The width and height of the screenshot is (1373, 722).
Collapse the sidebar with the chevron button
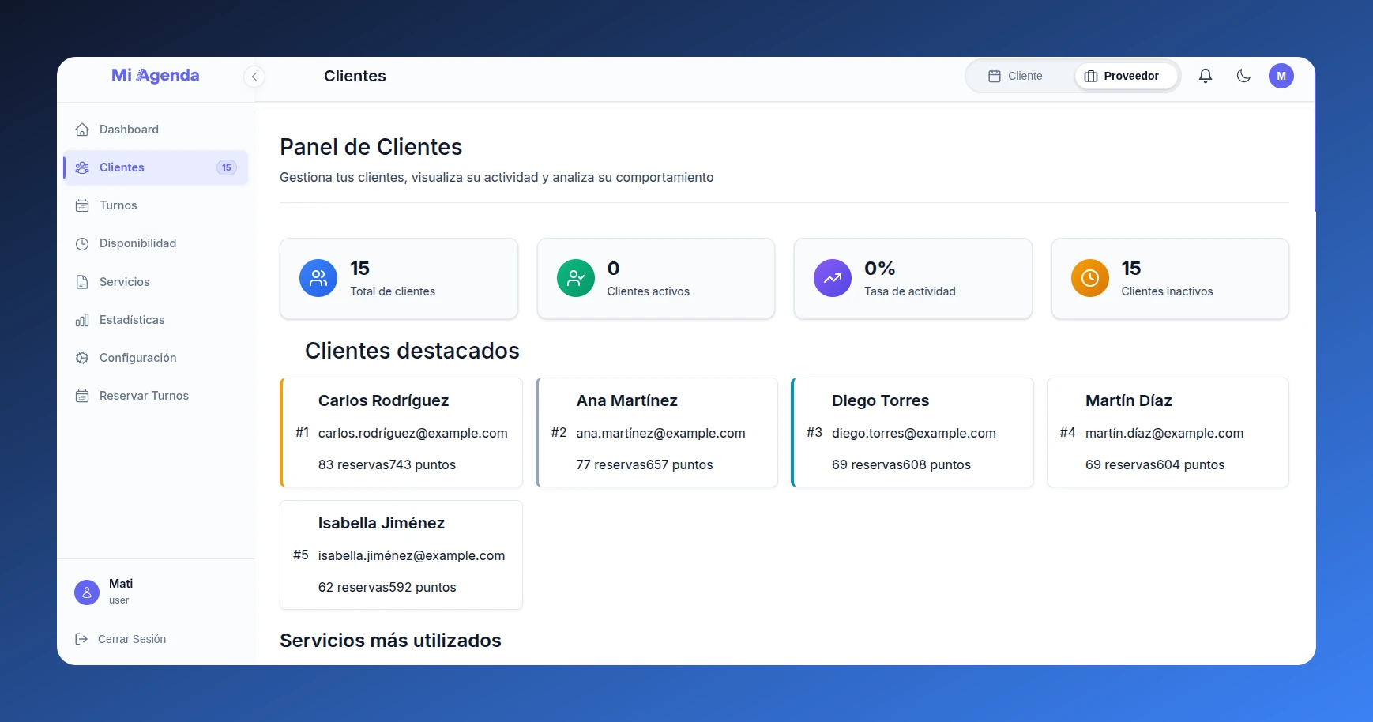(x=254, y=77)
